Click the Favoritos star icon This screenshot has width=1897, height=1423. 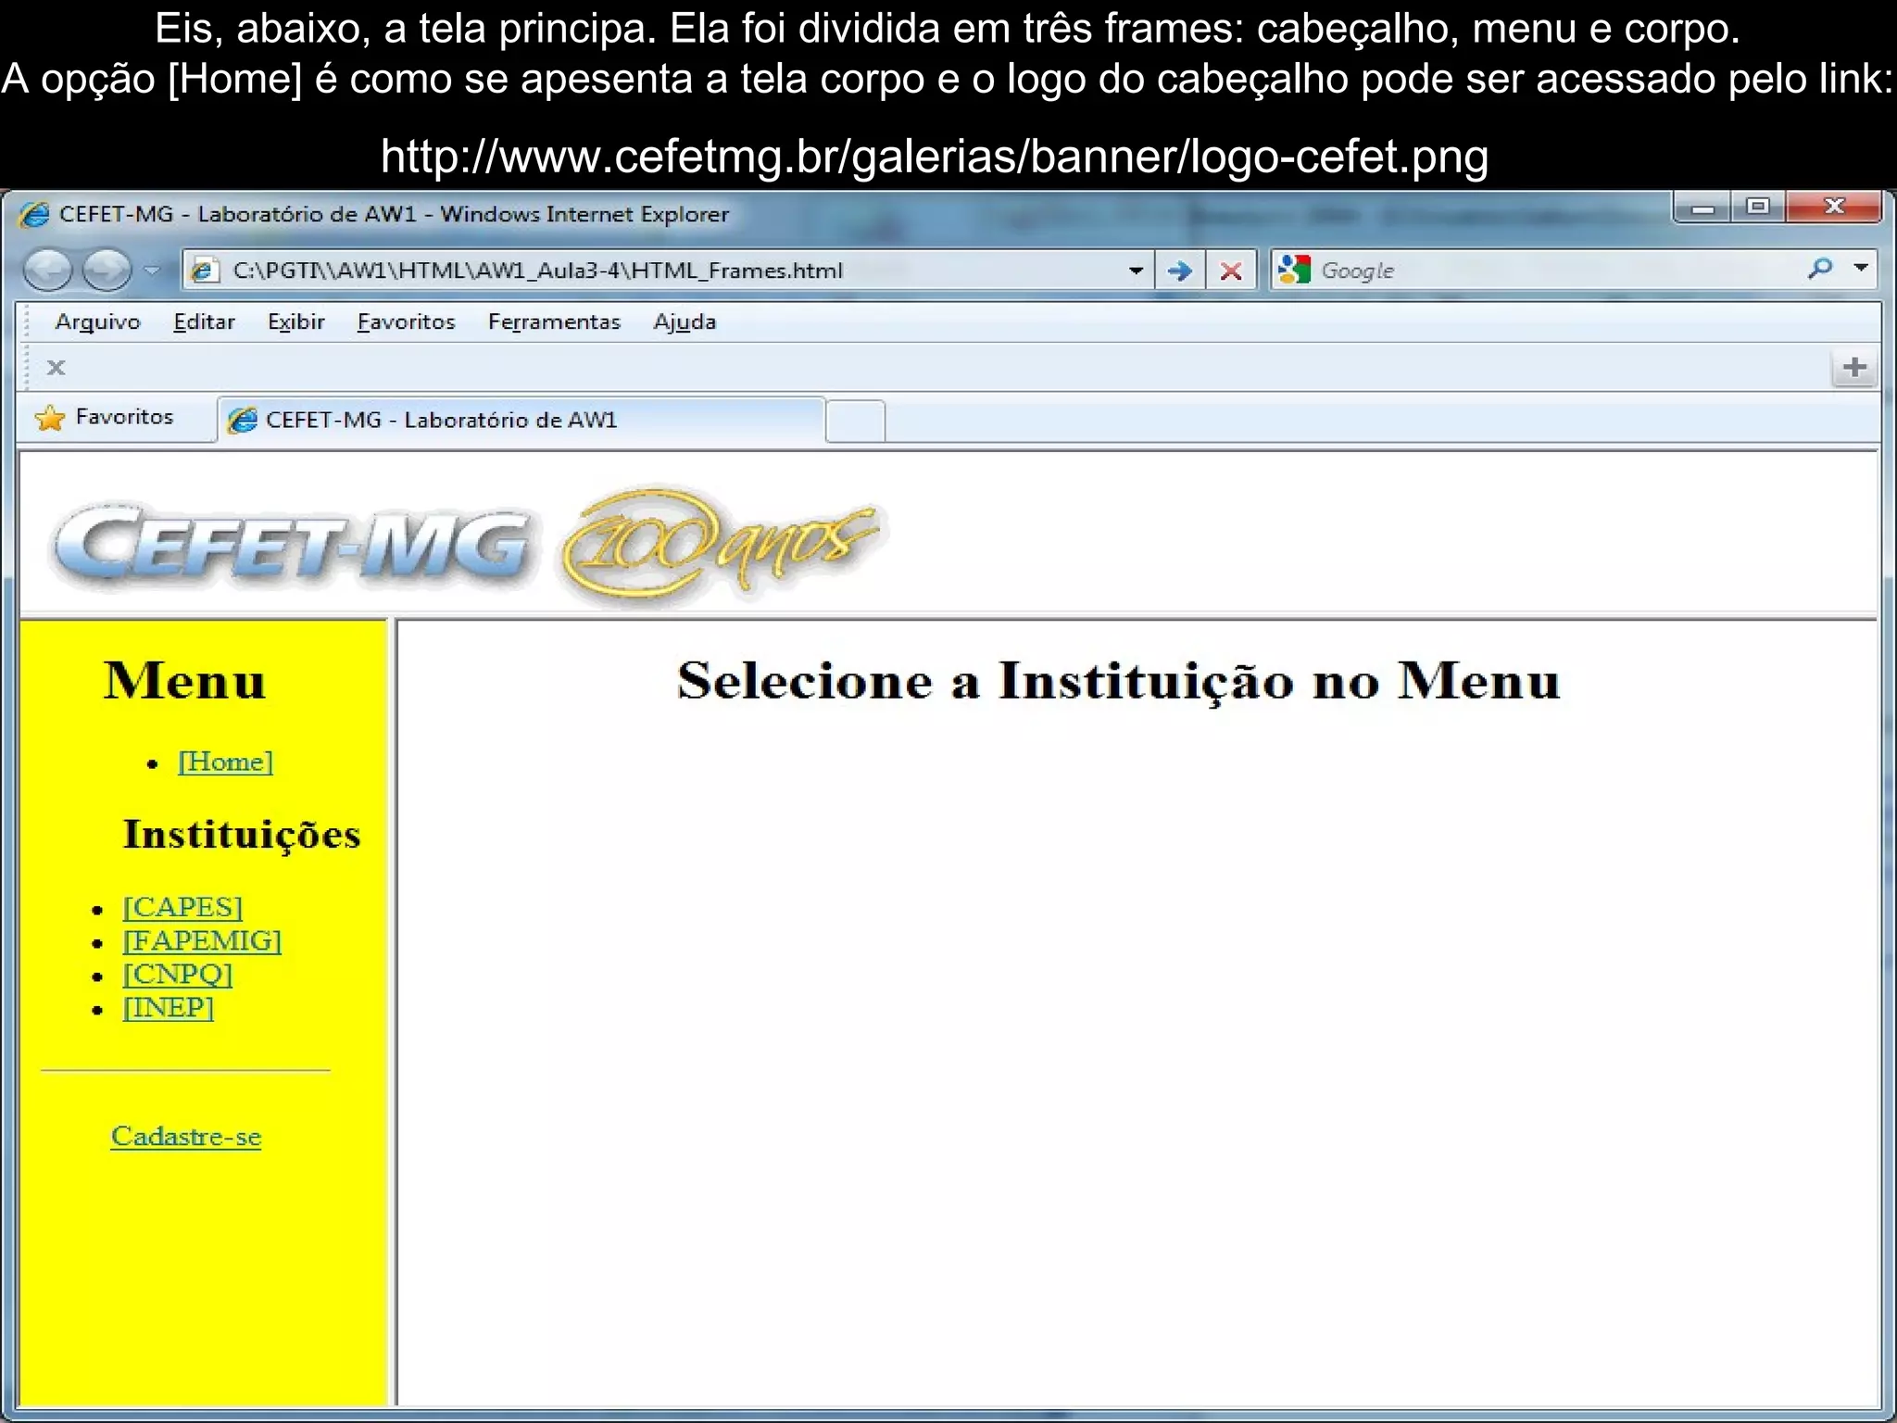click(x=50, y=419)
